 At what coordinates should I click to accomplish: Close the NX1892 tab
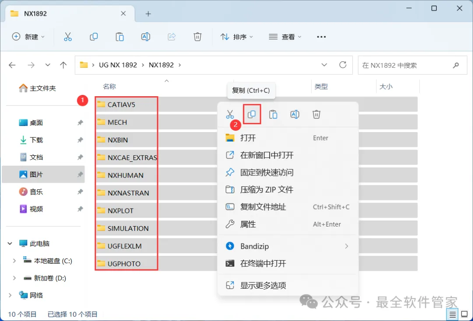[x=123, y=14]
